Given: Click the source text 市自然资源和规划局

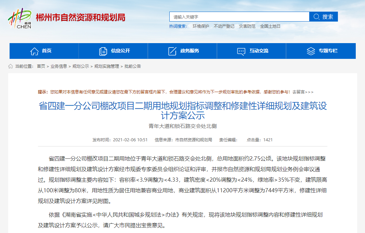Looking at the screenshot, I should tap(194, 140).
